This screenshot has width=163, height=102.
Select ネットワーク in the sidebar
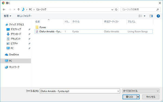click(14, 67)
